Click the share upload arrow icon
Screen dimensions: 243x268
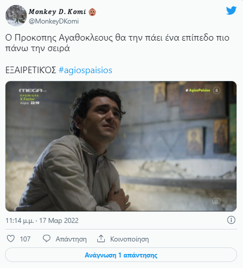pos(101,238)
